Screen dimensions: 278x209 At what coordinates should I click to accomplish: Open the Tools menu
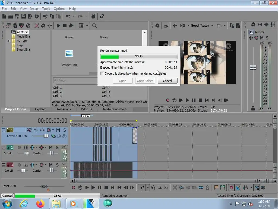coord(46,9)
